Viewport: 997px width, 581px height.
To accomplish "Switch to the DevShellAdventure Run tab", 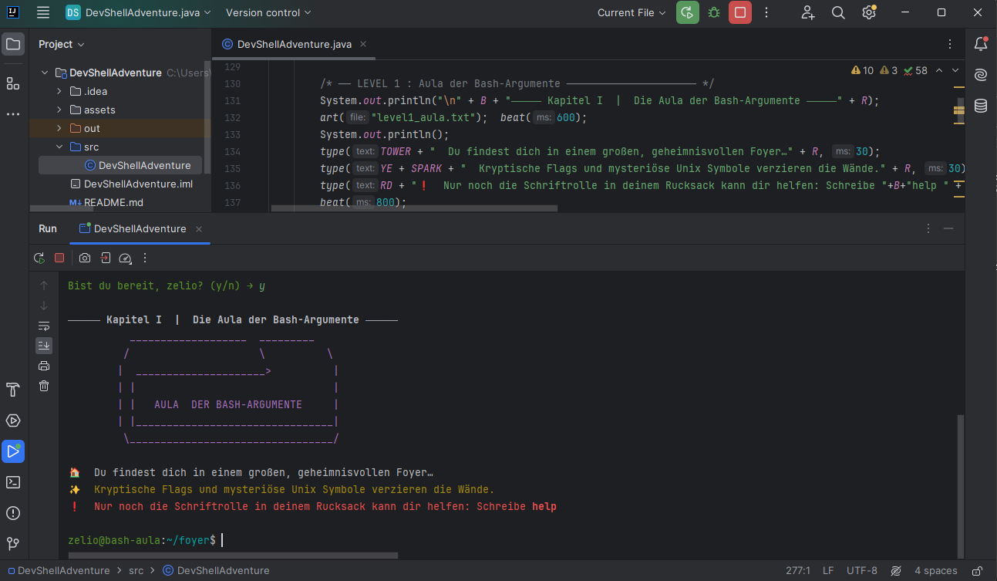I will click(139, 228).
